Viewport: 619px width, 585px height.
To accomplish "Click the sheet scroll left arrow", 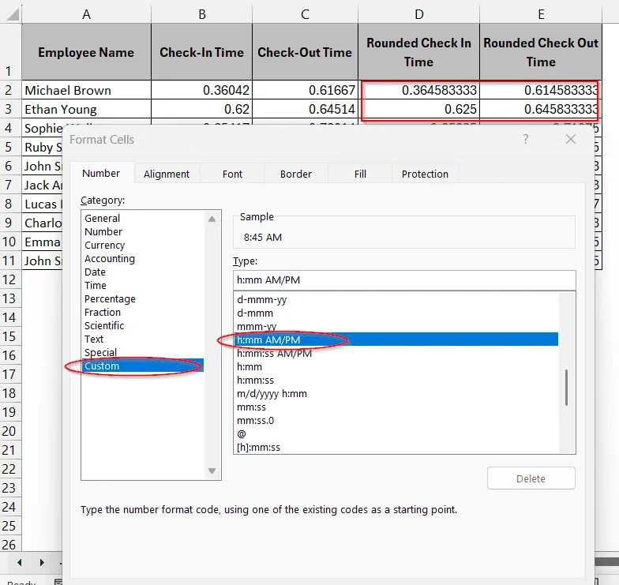I will pyautogui.click(x=19, y=562).
